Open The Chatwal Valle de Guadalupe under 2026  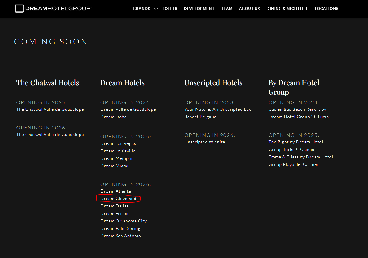click(x=50, y=135)
